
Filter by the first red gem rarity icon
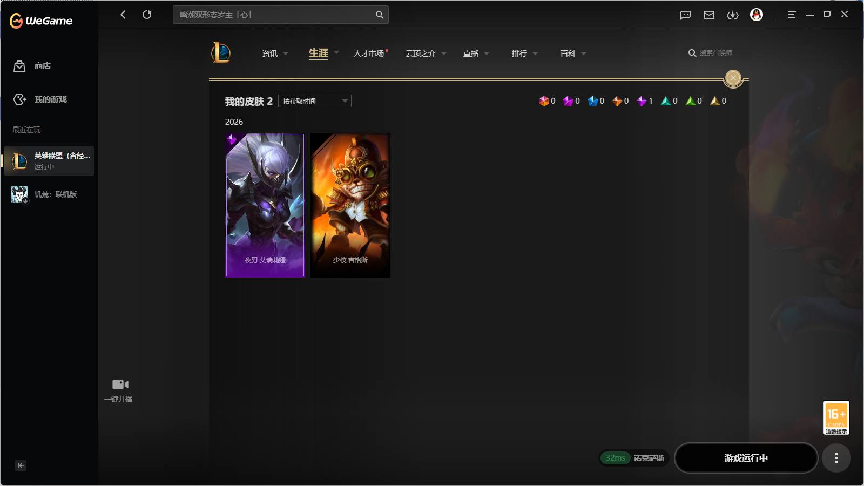click(544, 101)
